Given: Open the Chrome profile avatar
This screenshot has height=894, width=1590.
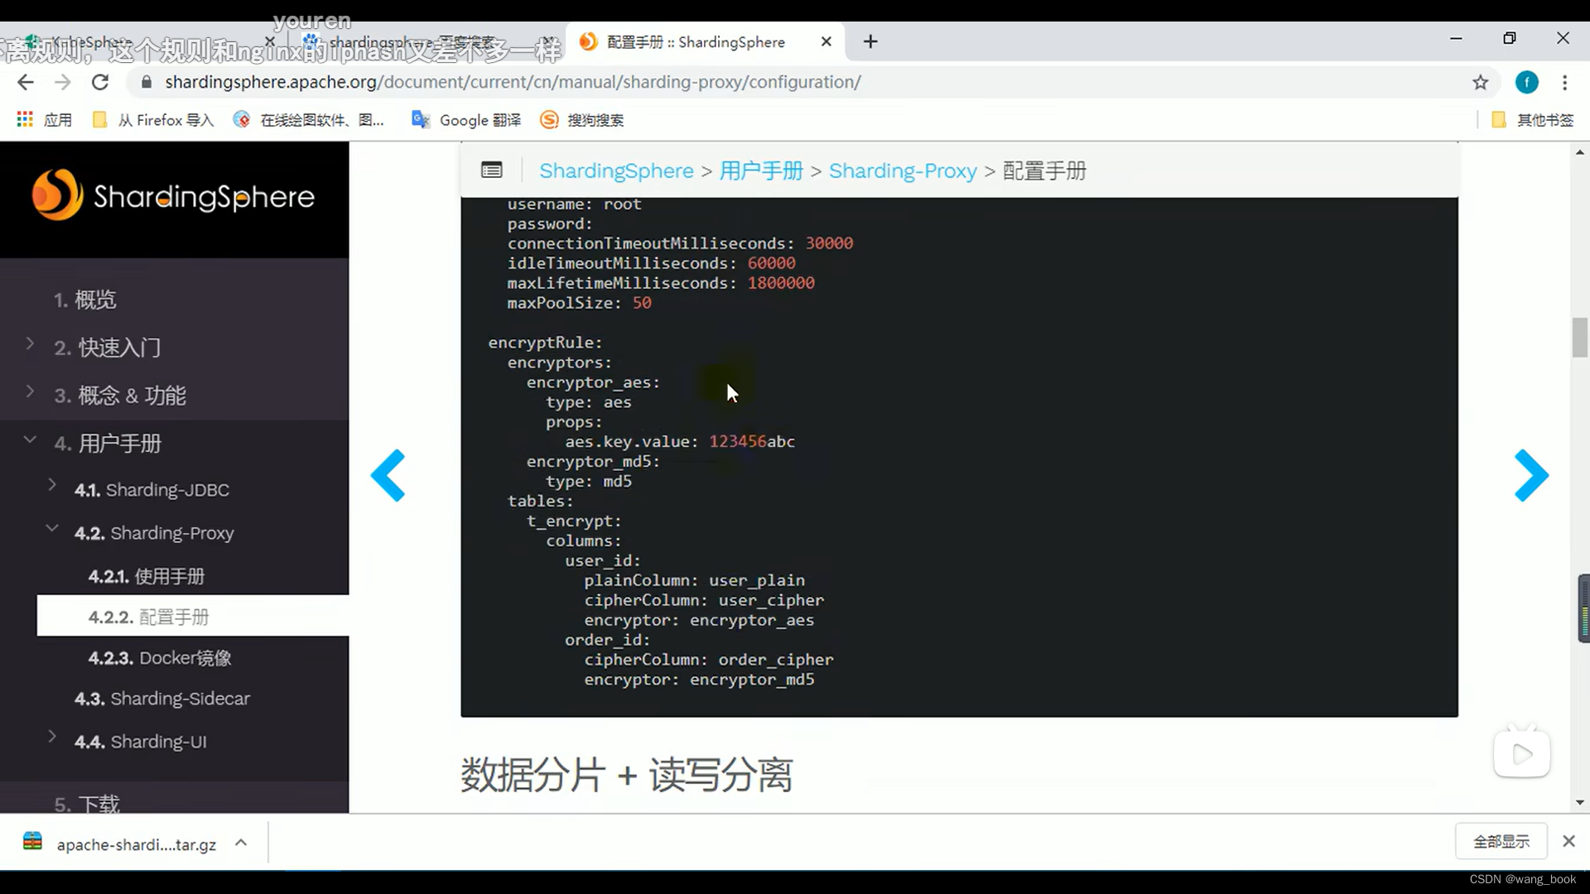Looking at the screenshot, I should (x=1527, y=82).
